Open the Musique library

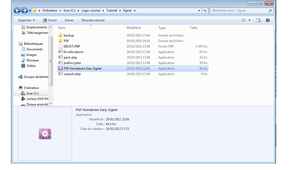30,60
